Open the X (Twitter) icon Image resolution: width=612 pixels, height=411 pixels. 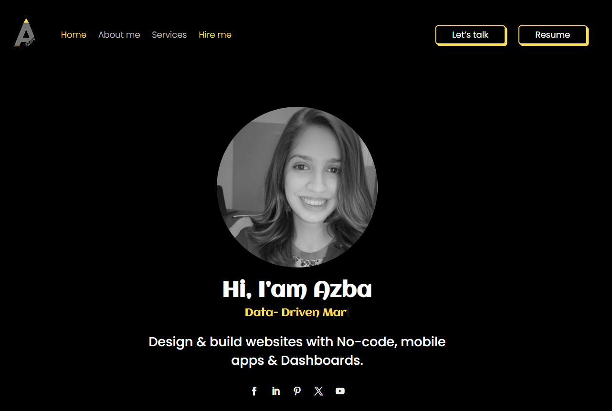click(x=318, y=391)
